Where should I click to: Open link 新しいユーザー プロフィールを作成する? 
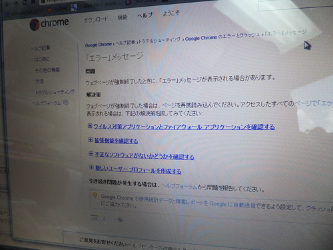click(139, 170)
